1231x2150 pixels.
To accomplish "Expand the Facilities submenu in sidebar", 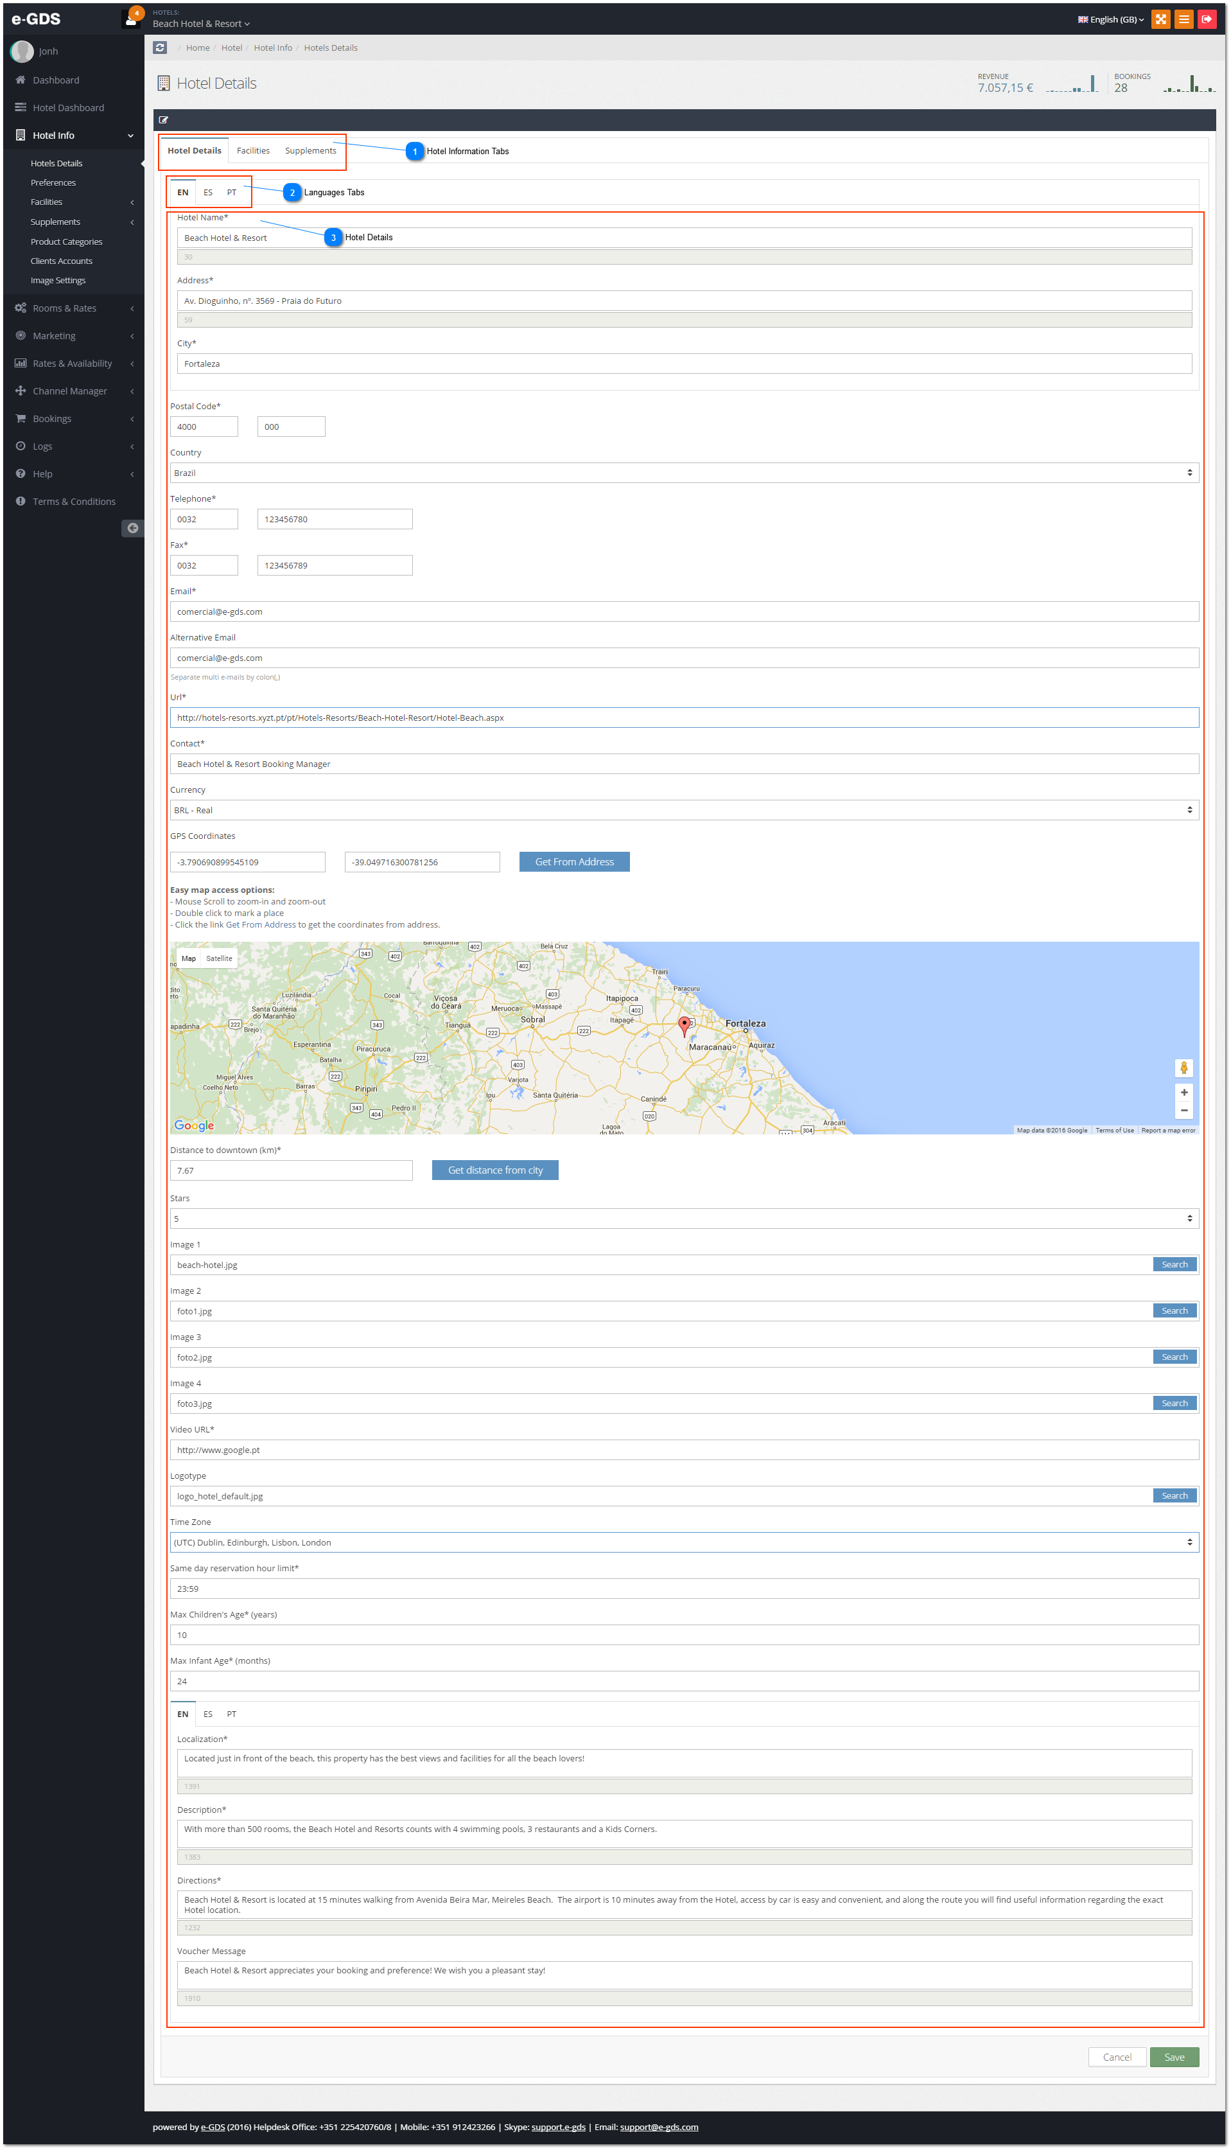I will pyautogui.click(x=132, y=202).
